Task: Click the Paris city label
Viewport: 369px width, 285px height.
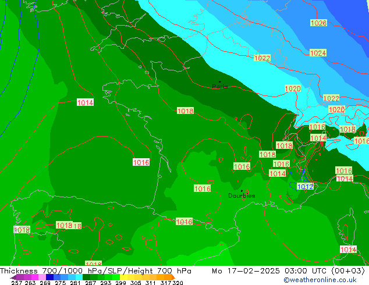Action: pyautogui.click(x=220, y=86)
